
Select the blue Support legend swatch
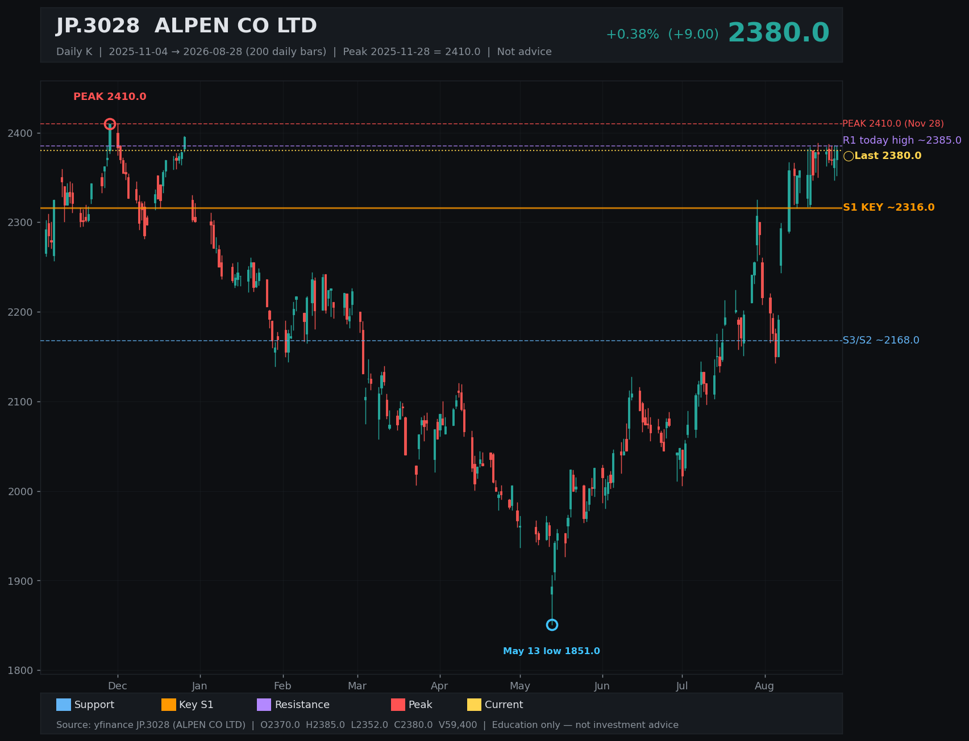click(x=64, y=705)
